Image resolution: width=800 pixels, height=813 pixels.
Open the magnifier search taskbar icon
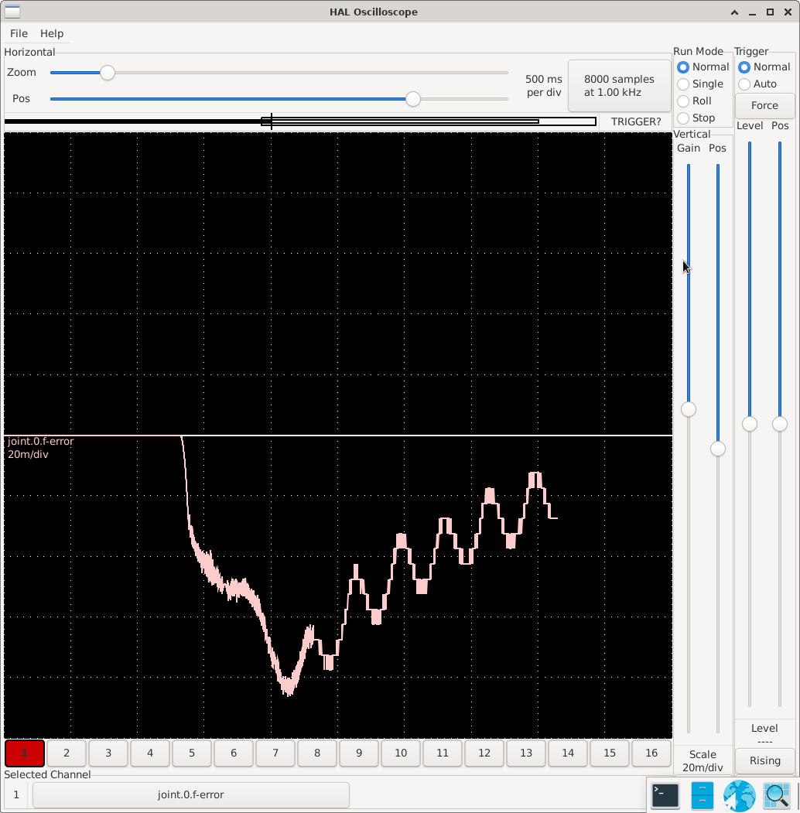(x=777, y=795)
